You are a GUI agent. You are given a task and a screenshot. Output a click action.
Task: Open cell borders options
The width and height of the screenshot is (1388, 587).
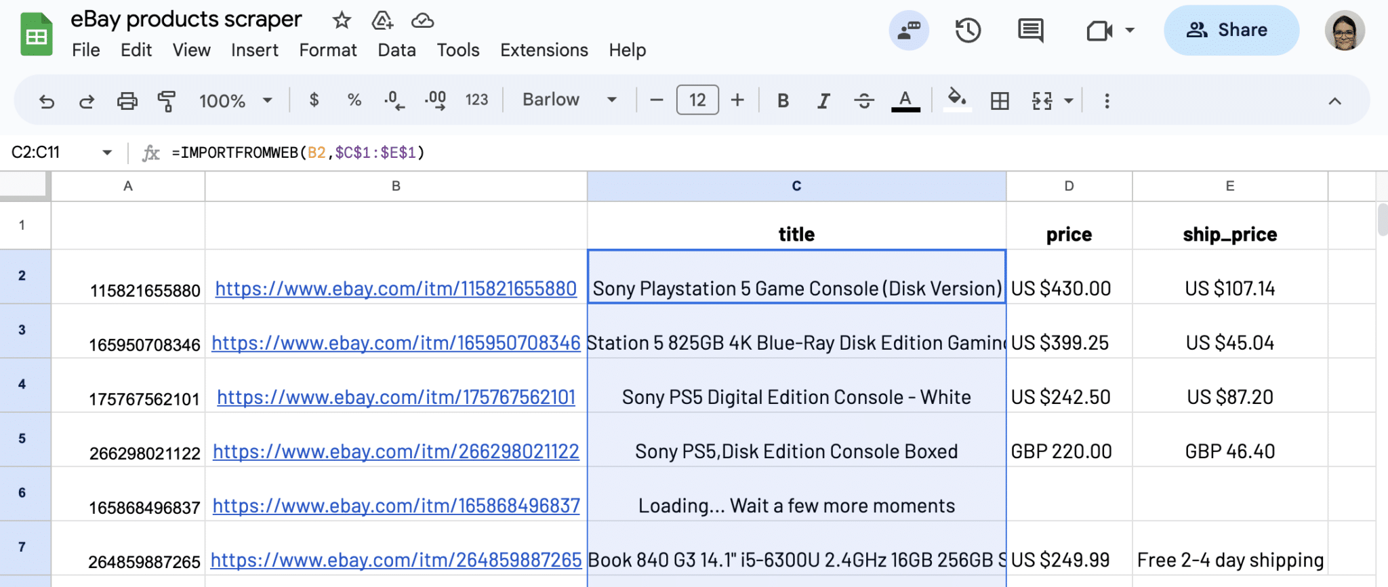pyautogui.click(x=1000, y=101)
